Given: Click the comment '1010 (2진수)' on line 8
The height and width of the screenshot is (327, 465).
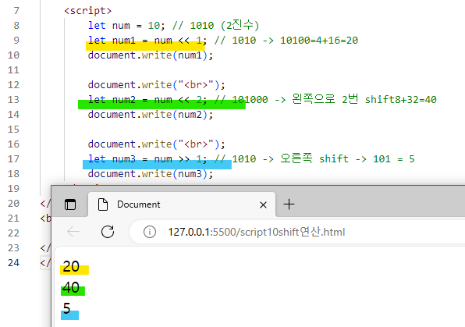Looking at the screenshot, I should click(x=225, y=25).
